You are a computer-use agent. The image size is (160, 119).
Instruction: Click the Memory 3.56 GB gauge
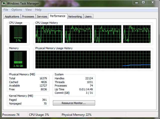[18, 59]
